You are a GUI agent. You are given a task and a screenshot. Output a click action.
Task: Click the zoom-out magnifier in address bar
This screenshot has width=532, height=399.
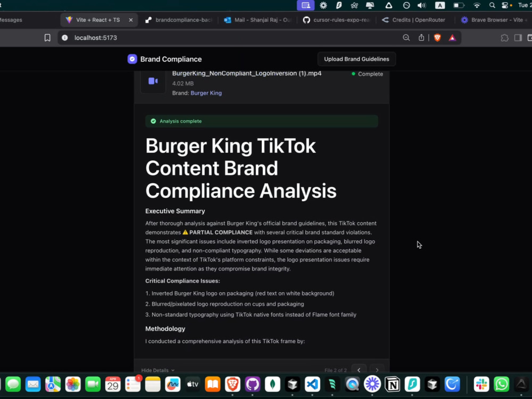[406, 38]
